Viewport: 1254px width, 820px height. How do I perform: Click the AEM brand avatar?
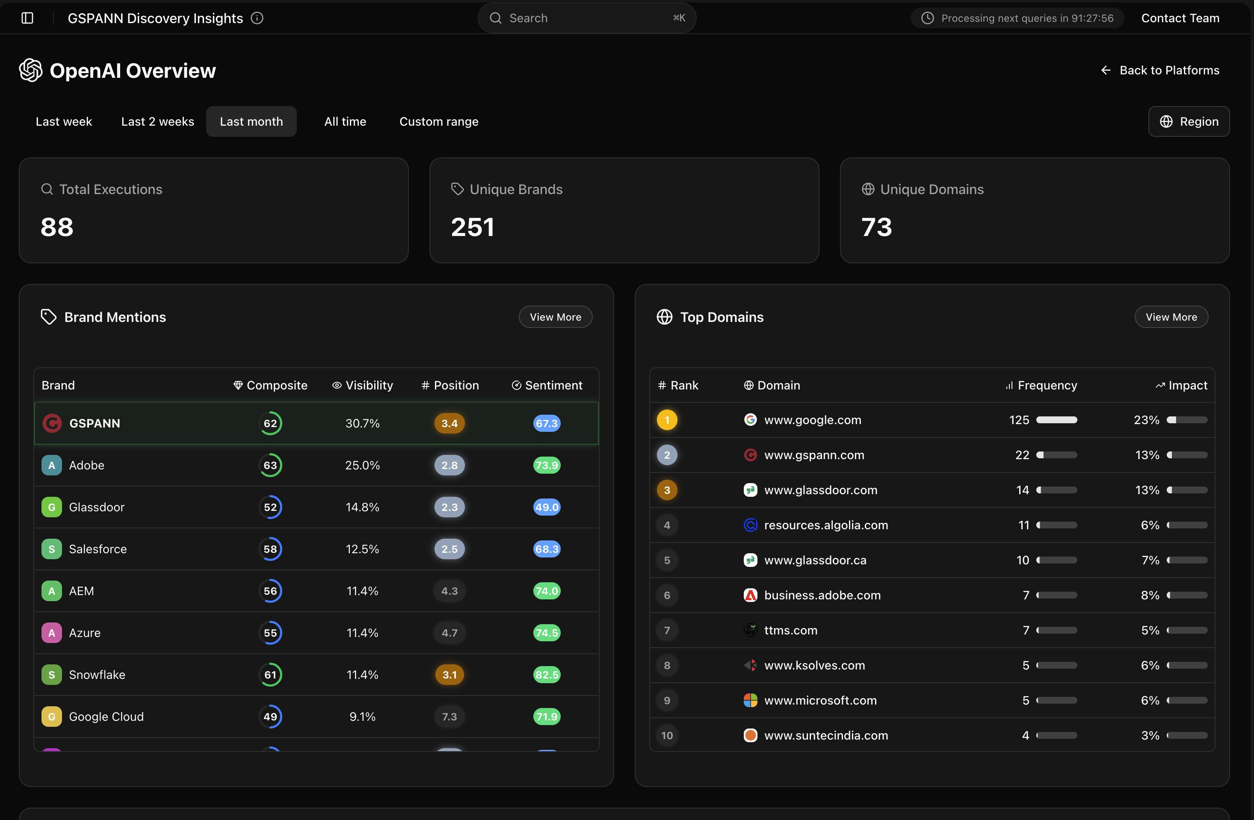(x=52, y=591)
